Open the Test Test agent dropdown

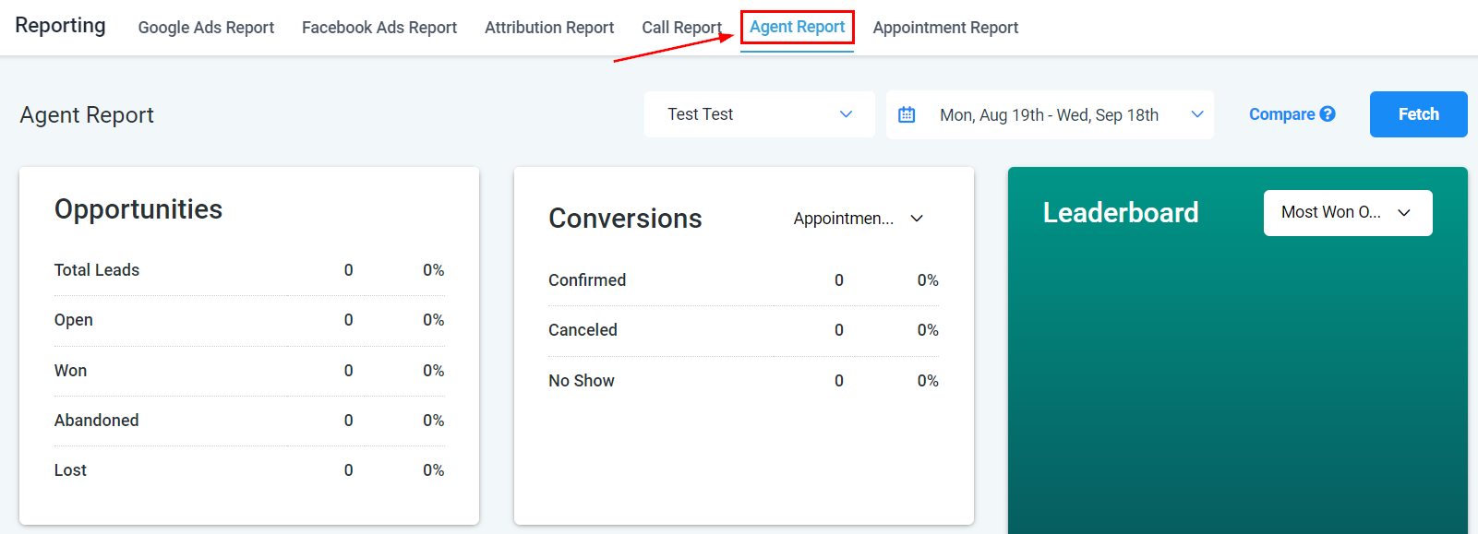pyautogui.click(x=760, y=114)
